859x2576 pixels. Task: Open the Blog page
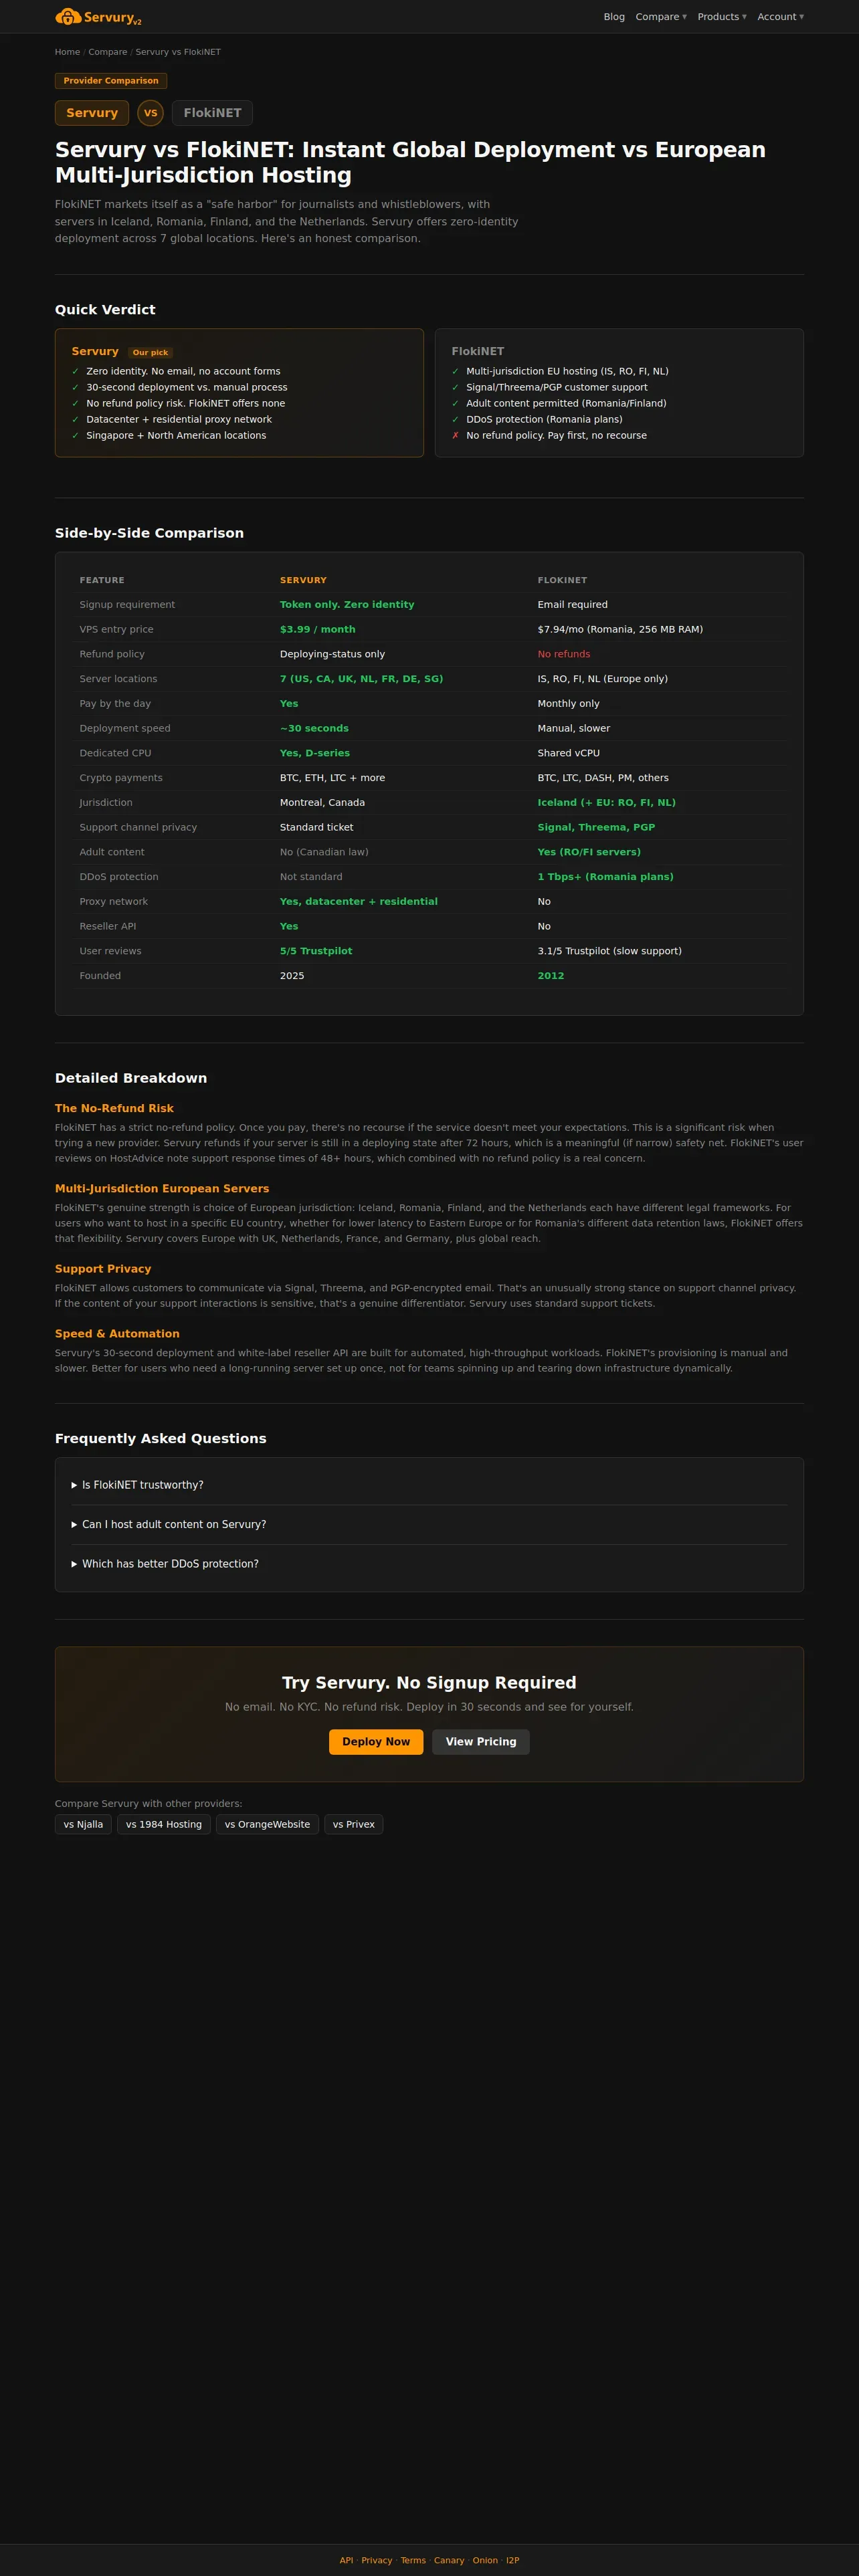pyautogui.click(x=614, y=17)
